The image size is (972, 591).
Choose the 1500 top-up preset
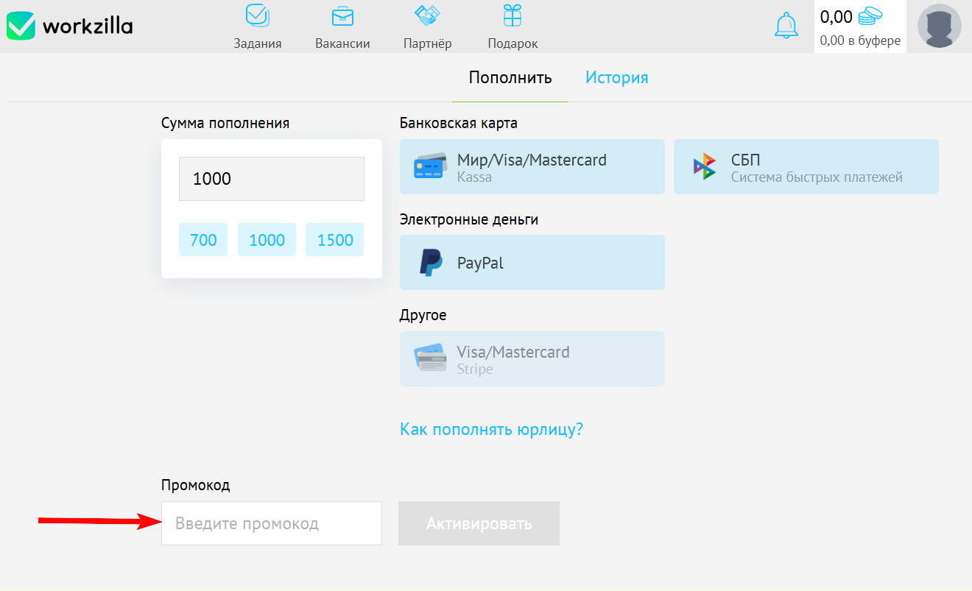point(334,239)
